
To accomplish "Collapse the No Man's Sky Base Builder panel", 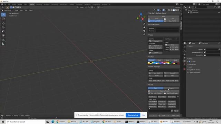I will (x=148, y=13).
